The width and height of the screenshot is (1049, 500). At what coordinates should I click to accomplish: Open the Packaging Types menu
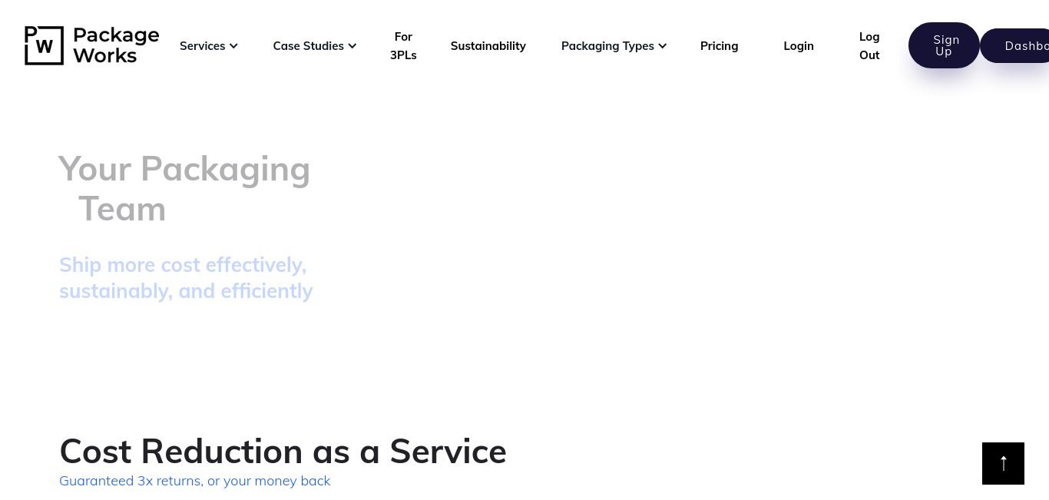614,46
